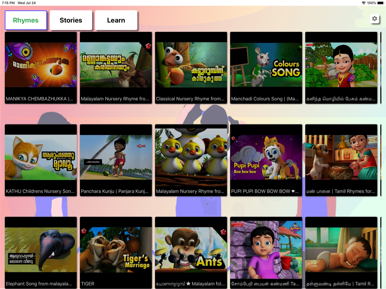
Task: Switch to the Rhymes tab
Action: (x=25, y=20)
